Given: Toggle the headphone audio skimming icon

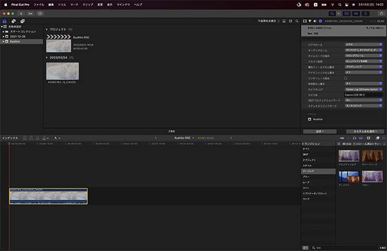Looking at the screenshot, I should click(x=355, y=137).
